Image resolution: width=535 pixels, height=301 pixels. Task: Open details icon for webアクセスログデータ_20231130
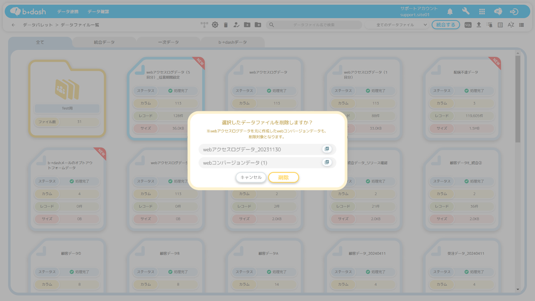point(327,149)
